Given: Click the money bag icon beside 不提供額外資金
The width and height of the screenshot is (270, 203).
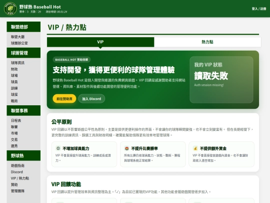Looking at the screenshot, I should (195, 148).
